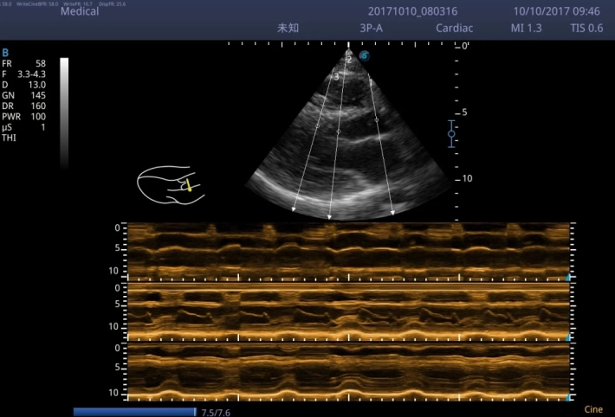Viewport: 615px width, 417px height.
Task: Click the Cine mode label
Action: coord(593,409)
